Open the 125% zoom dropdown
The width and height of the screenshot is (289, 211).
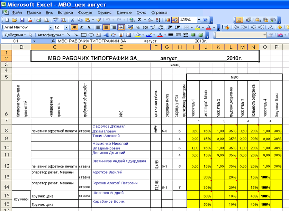[x=199, y=20]
